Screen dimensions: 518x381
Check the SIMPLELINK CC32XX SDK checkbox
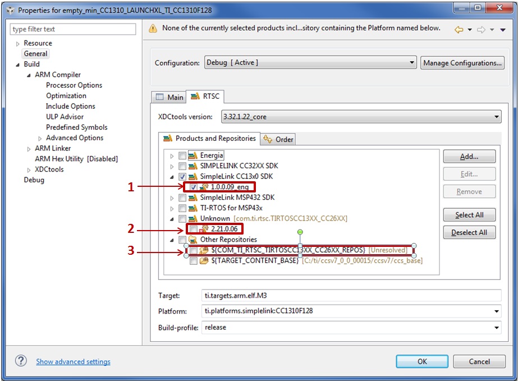click(182, 166)
